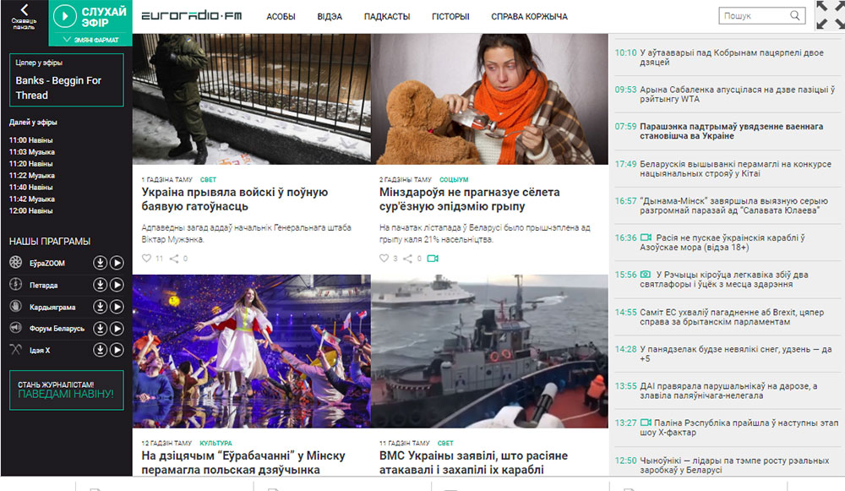
Task: Go to the Euroradio.fm logo homepage
Action: [191, 16]
